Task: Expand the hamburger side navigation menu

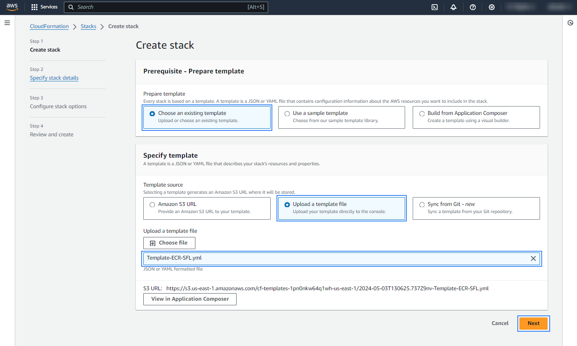Action: coord(7,23)
